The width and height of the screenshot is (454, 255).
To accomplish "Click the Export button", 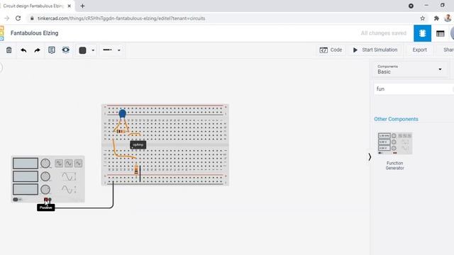I will pyautogui.click(x=419, y=50).
